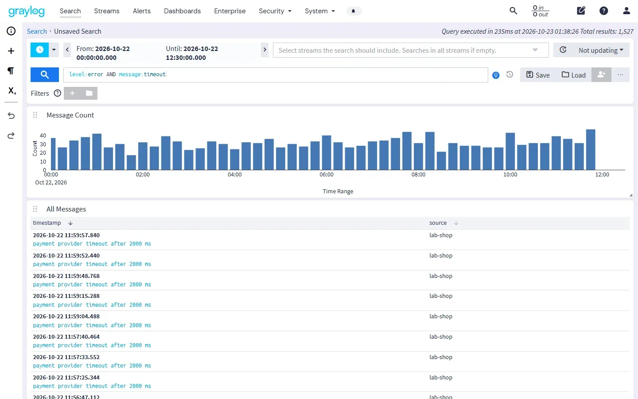Open the search description info panel in sidebar
The width and height of the screenshot is (638, 399).
point(11,31)
